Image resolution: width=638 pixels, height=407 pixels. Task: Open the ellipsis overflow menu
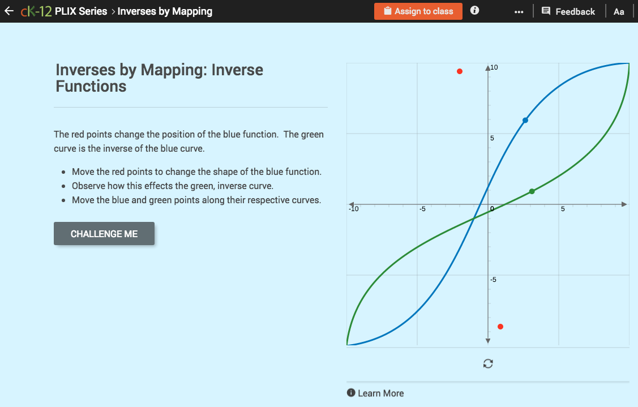pyautogui.click(x=519, y=11)
